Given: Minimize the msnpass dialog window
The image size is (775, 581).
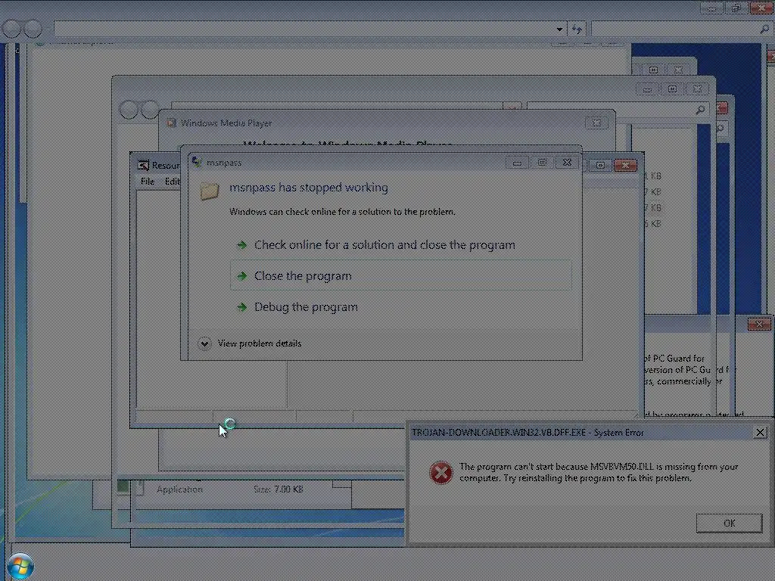Looking at the screenshot, I should 517,163.
